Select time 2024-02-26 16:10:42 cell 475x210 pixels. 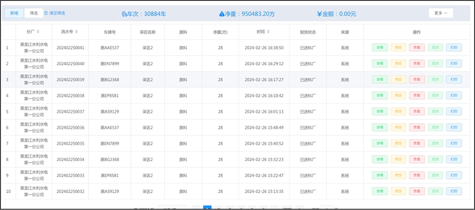[x=264, y=95]
